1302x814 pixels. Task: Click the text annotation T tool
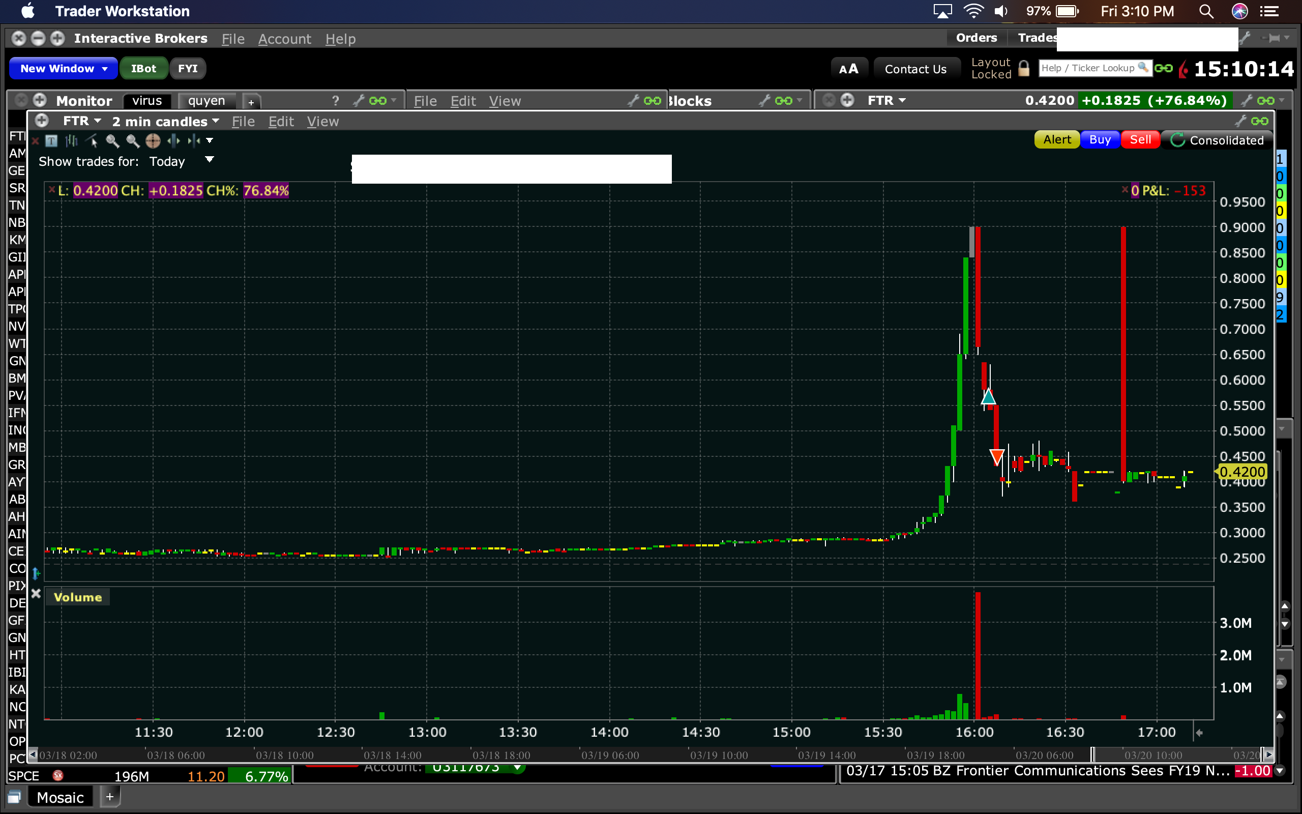52,141
